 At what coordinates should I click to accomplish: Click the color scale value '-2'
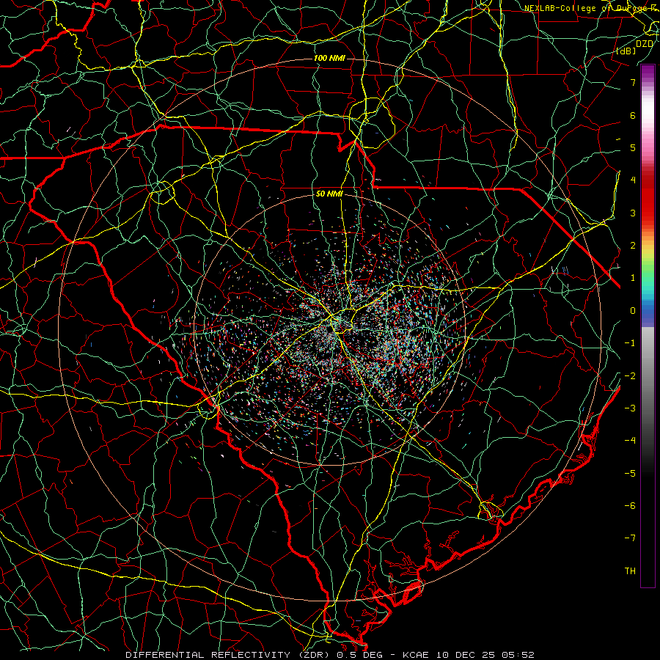tap(630, 376)
